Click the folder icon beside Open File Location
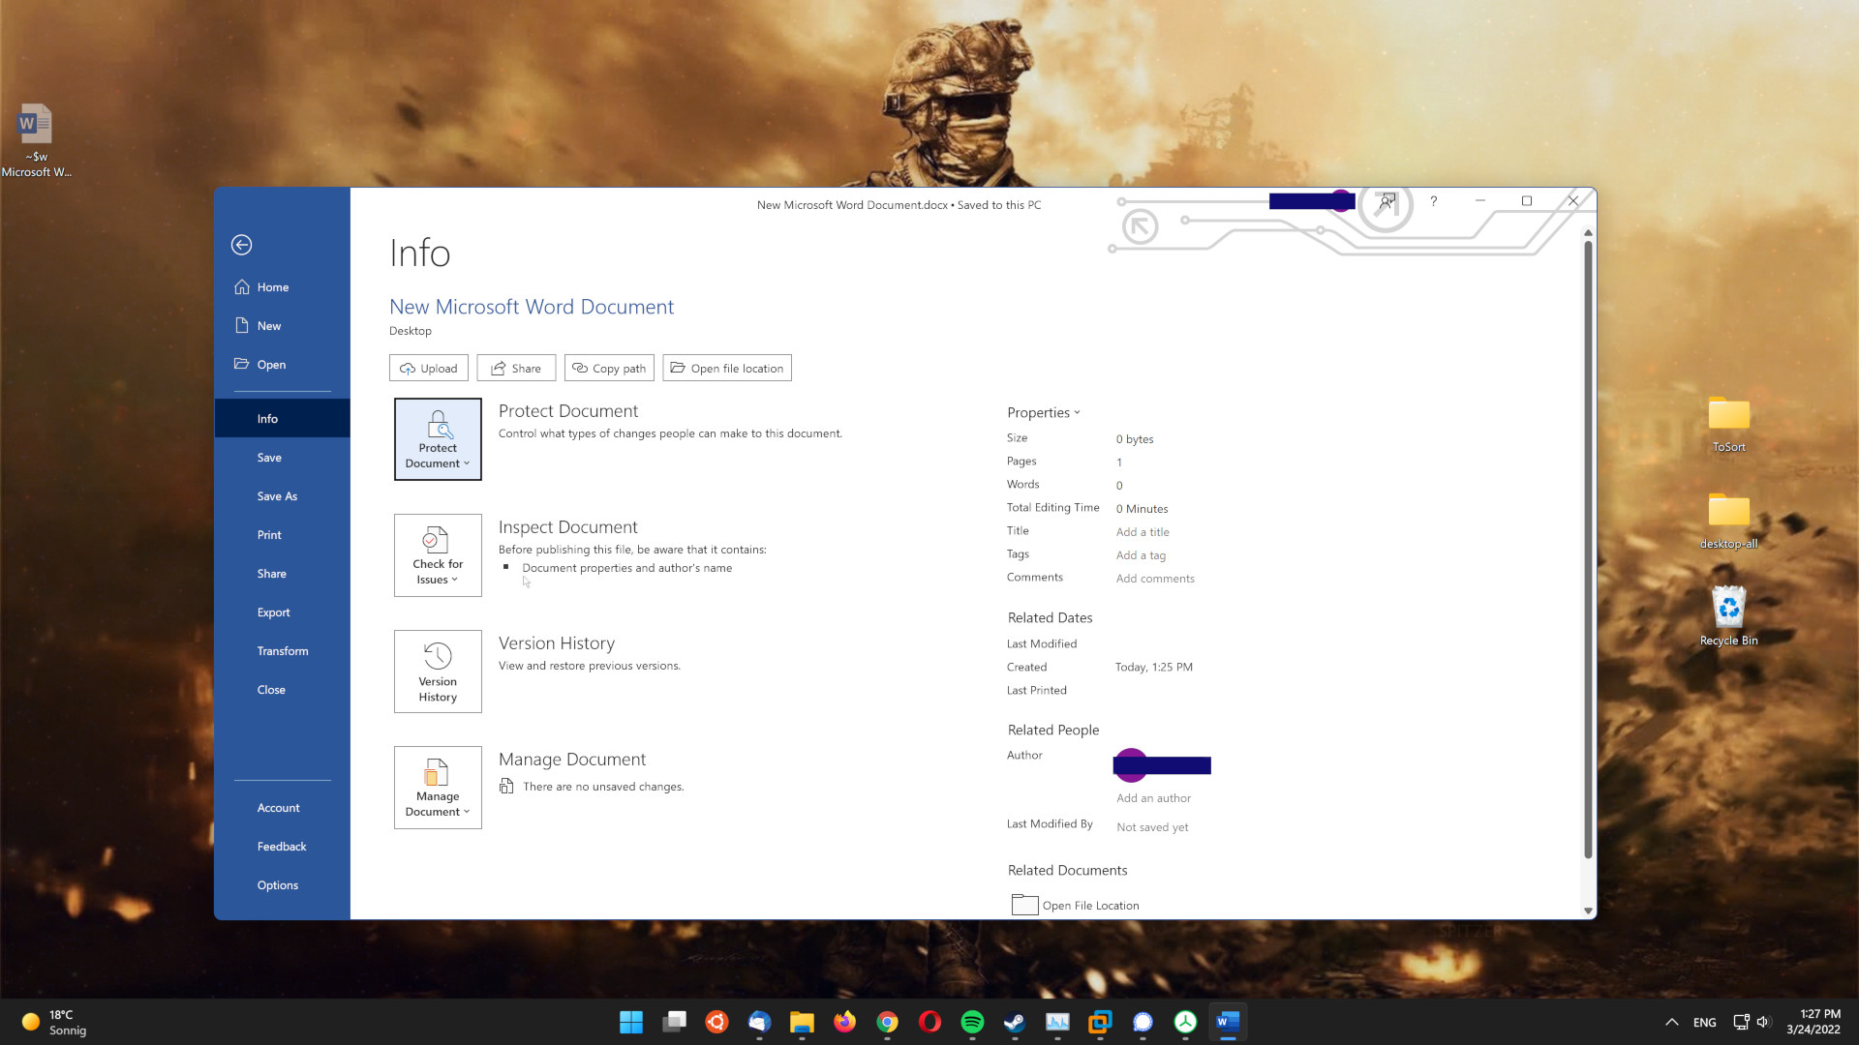Viewport: 1859px width, 1045px height. pos(1024,905)
